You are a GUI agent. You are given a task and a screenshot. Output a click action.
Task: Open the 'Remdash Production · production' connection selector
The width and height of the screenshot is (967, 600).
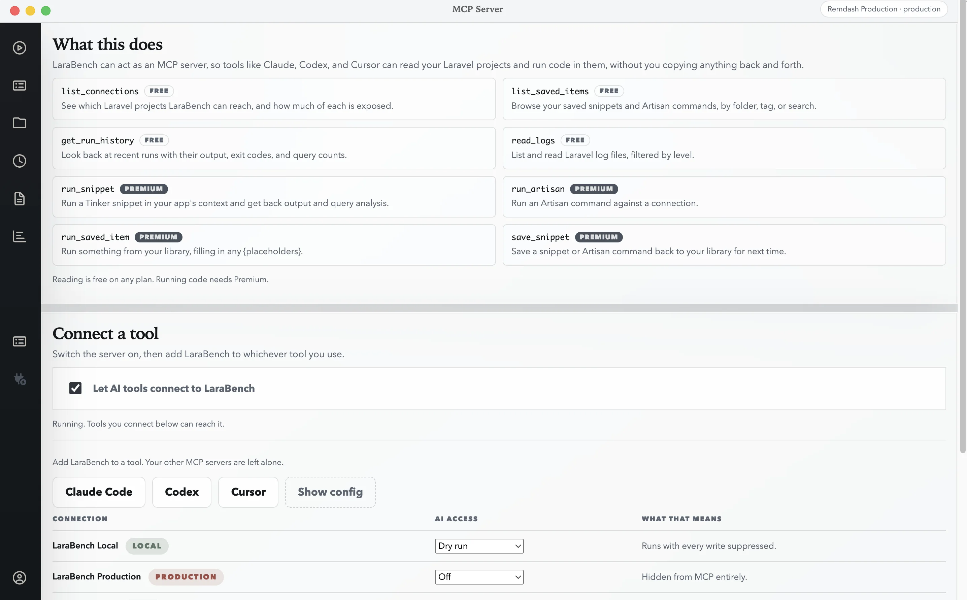884,9
